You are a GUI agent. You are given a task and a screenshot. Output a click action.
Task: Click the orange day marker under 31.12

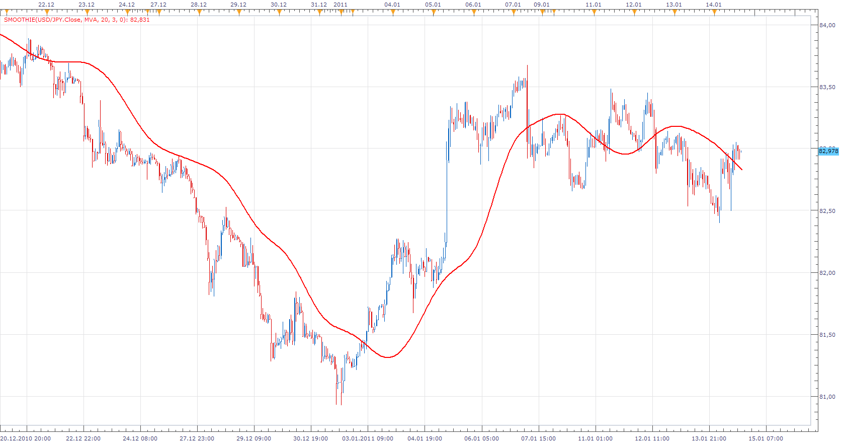click(319, 13)
